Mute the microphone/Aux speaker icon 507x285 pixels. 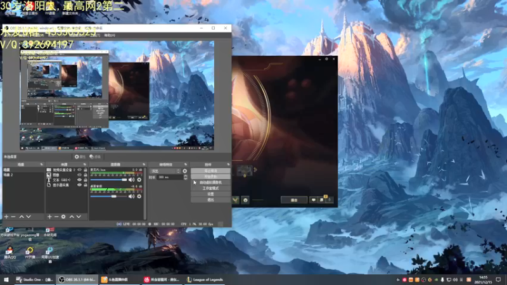coord(131,180)
